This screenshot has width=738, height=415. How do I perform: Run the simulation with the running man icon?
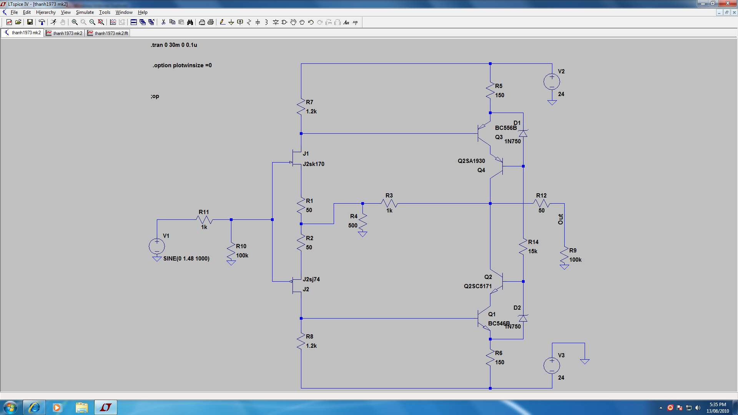pyautogui.click(x=53, y=22)
